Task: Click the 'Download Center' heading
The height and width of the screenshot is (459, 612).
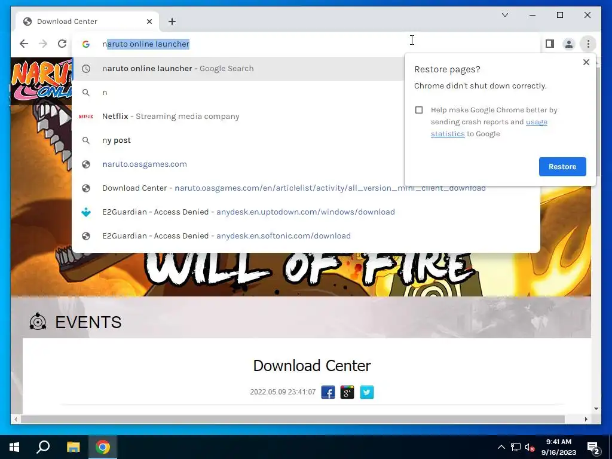Action: (312, 366)
